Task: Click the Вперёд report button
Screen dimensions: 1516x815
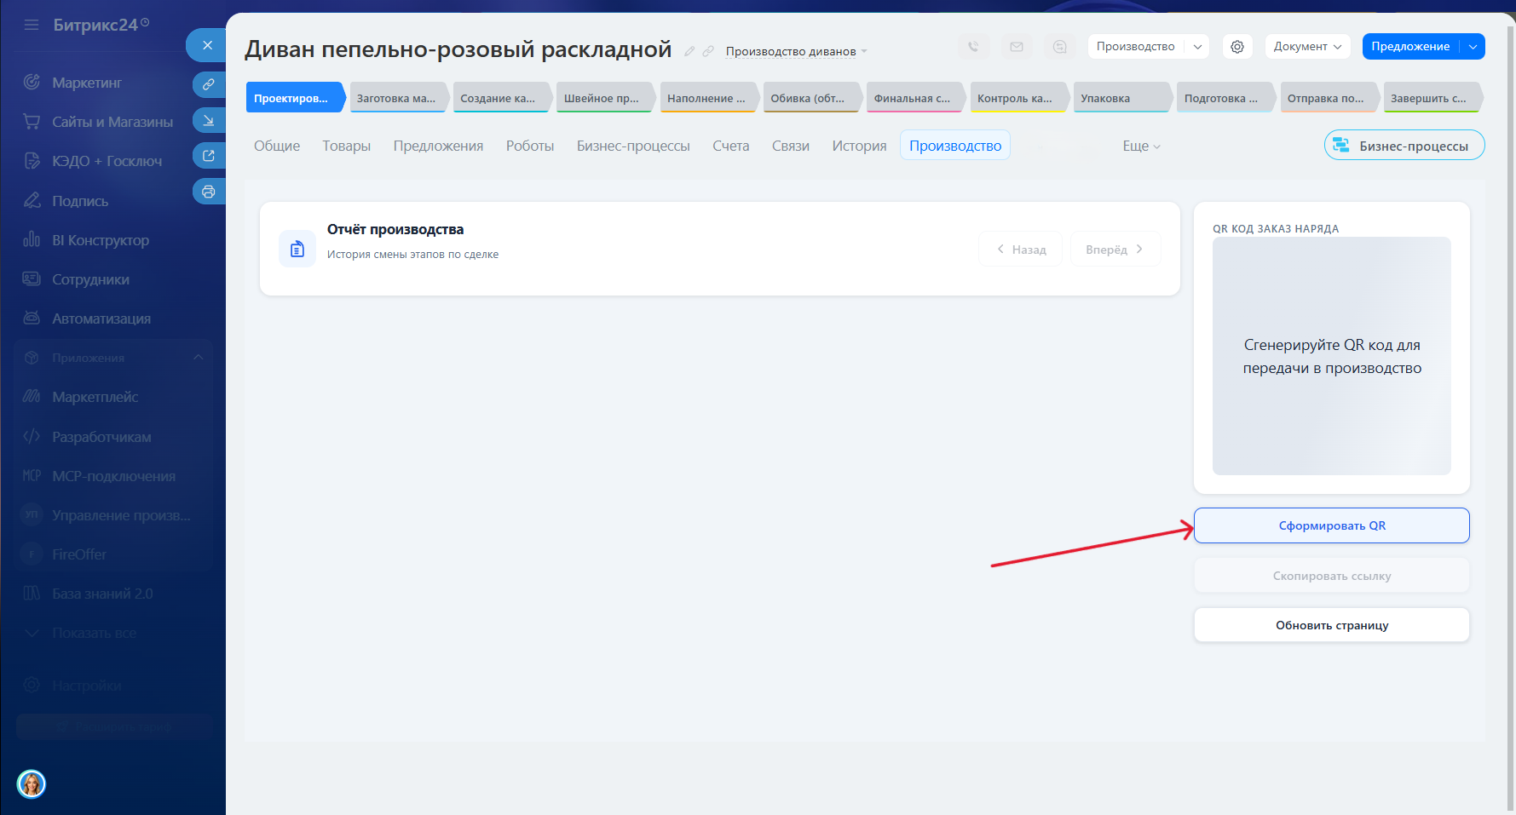Action: [x=1115, y=249]
